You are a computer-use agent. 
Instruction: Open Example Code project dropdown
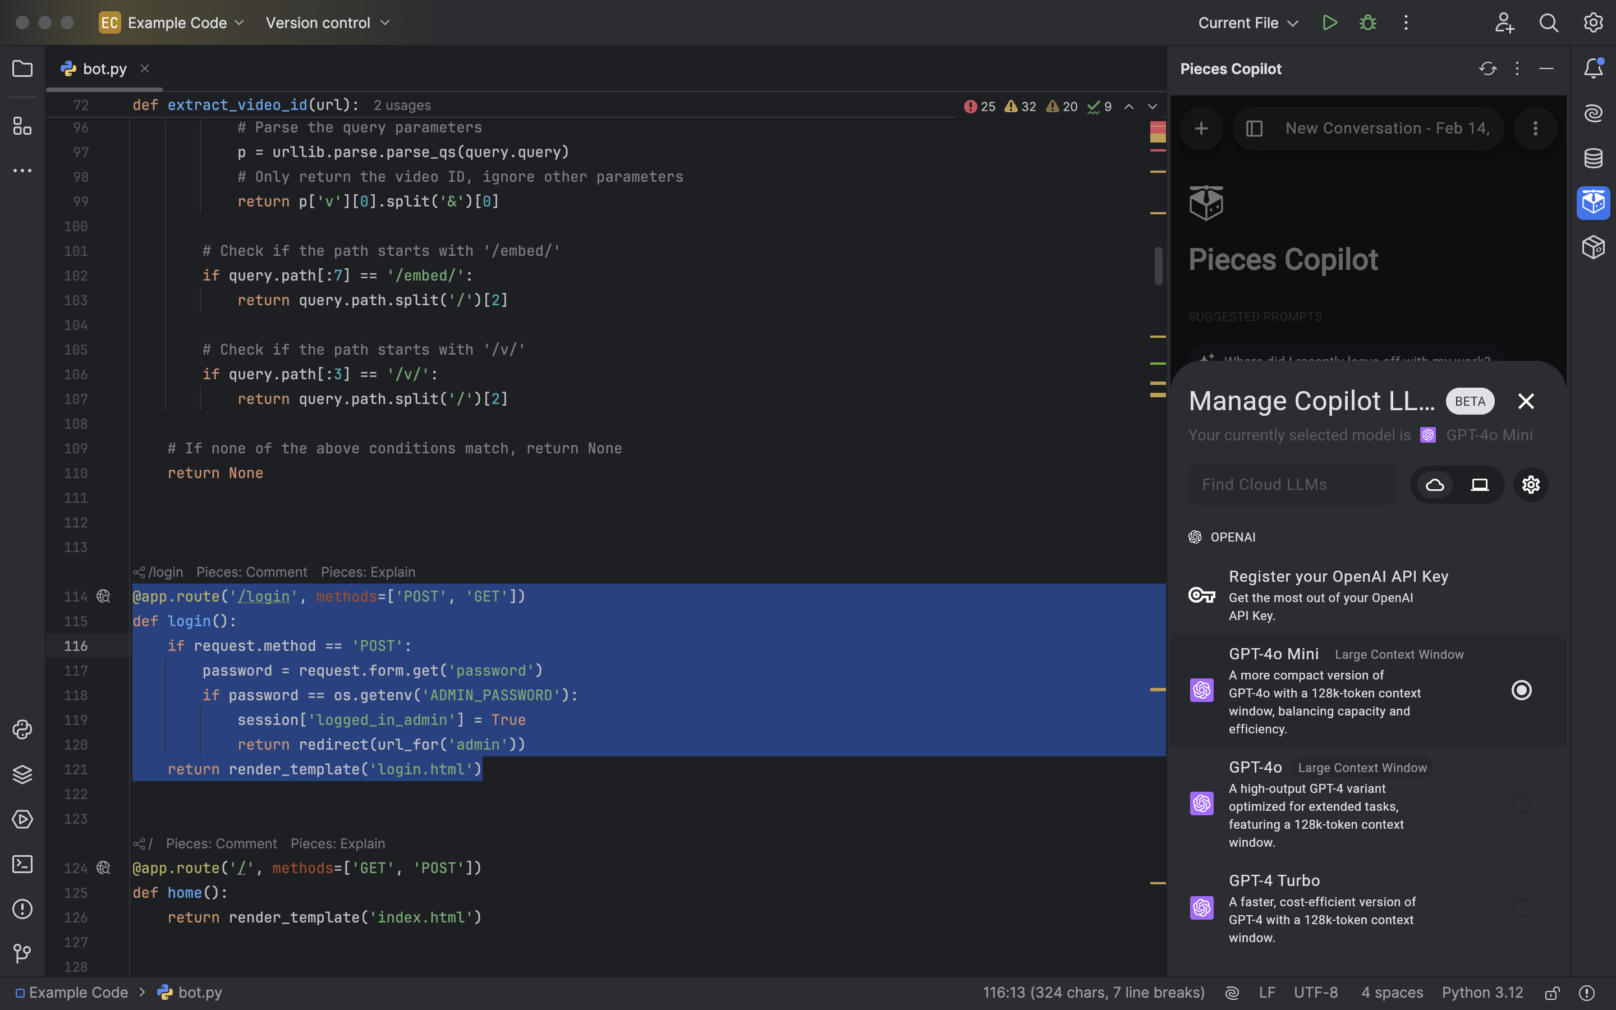click(172, 22)
